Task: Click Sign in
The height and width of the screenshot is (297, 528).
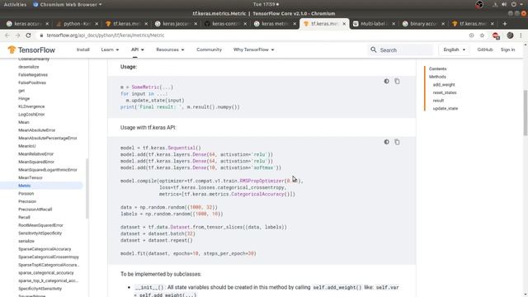Action: point(507,49)
